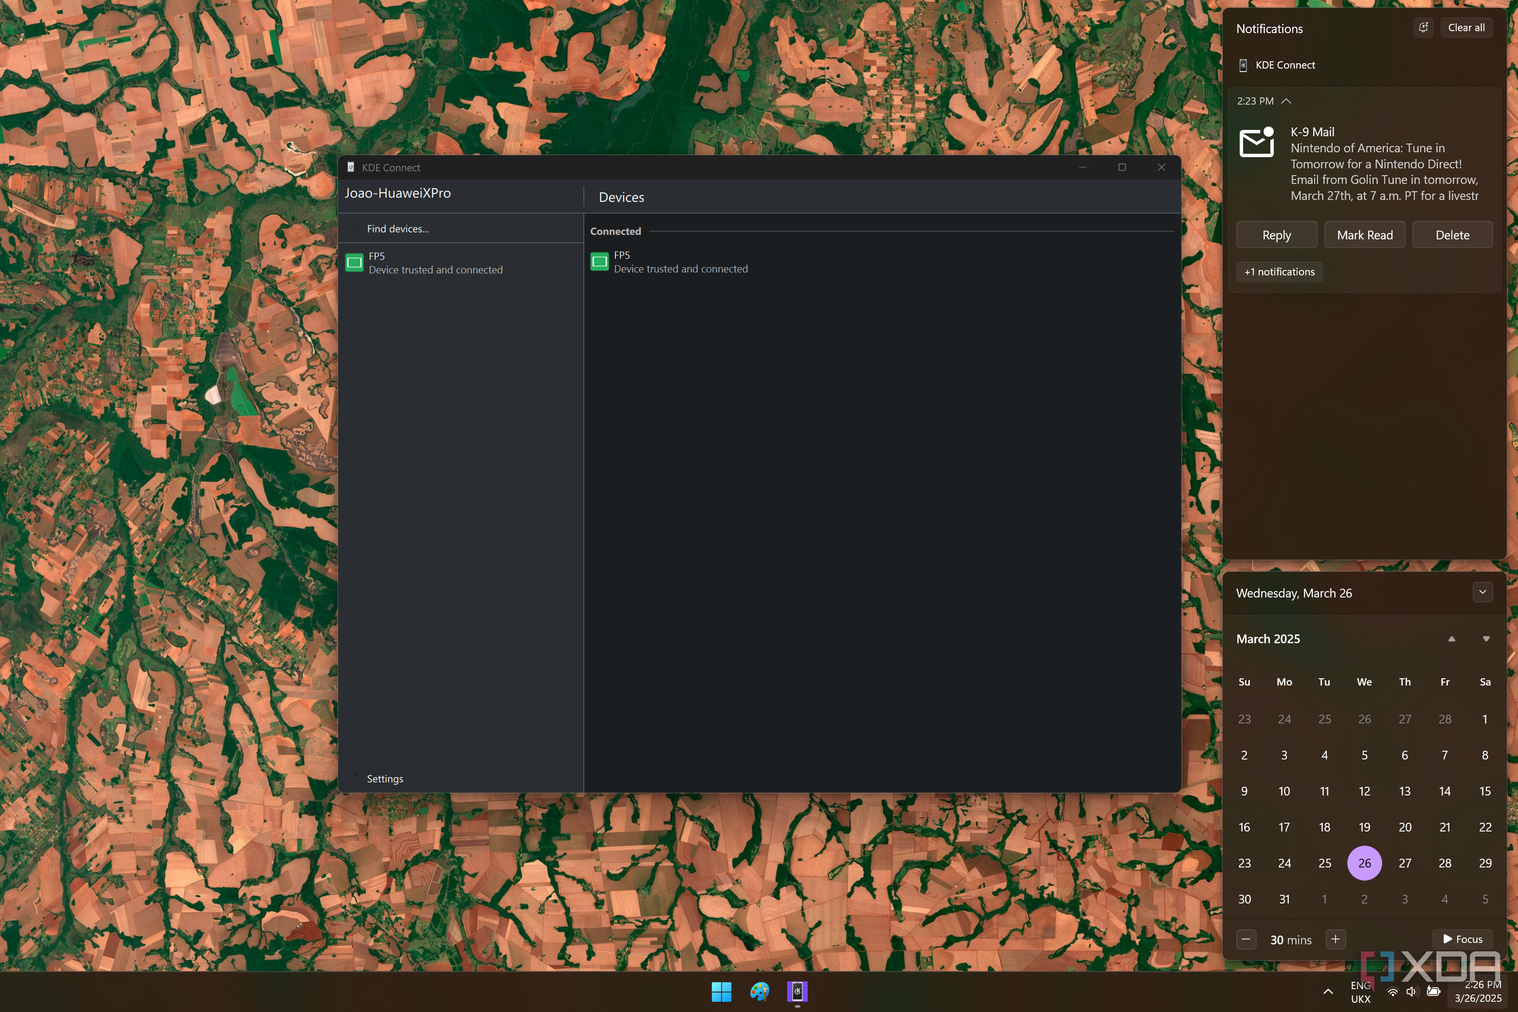Delete the K-9 Mail notification

[1452, 235]
